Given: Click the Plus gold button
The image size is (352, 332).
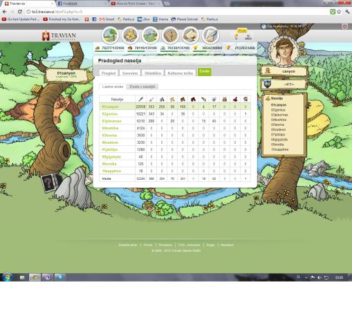Looking at the screenshot, I should tap(242, 30).
